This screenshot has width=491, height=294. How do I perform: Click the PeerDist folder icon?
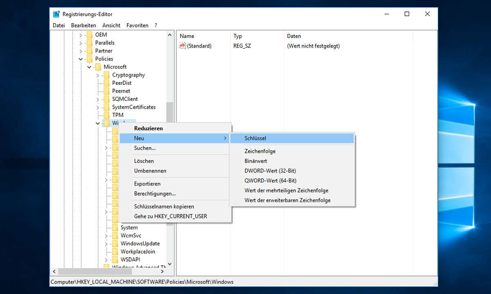click(x=106, y=83)
